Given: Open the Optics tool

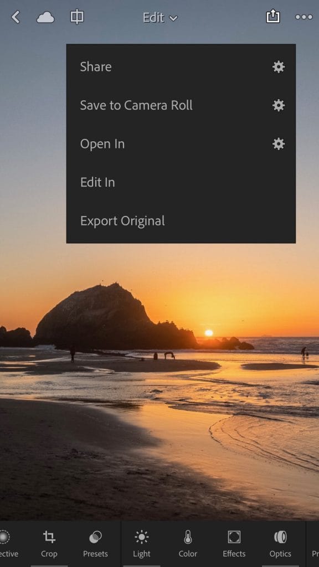Looking at the screenshot, I should tap(280, 544).
